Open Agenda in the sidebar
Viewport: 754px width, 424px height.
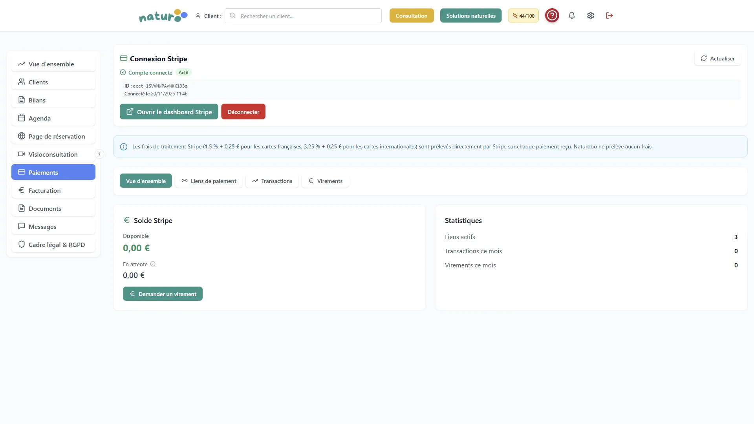(53, 118)
